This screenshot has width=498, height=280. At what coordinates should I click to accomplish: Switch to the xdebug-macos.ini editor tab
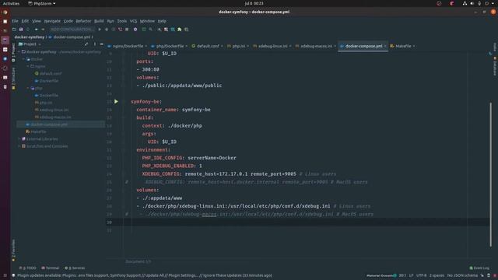(x=316, y=46)
